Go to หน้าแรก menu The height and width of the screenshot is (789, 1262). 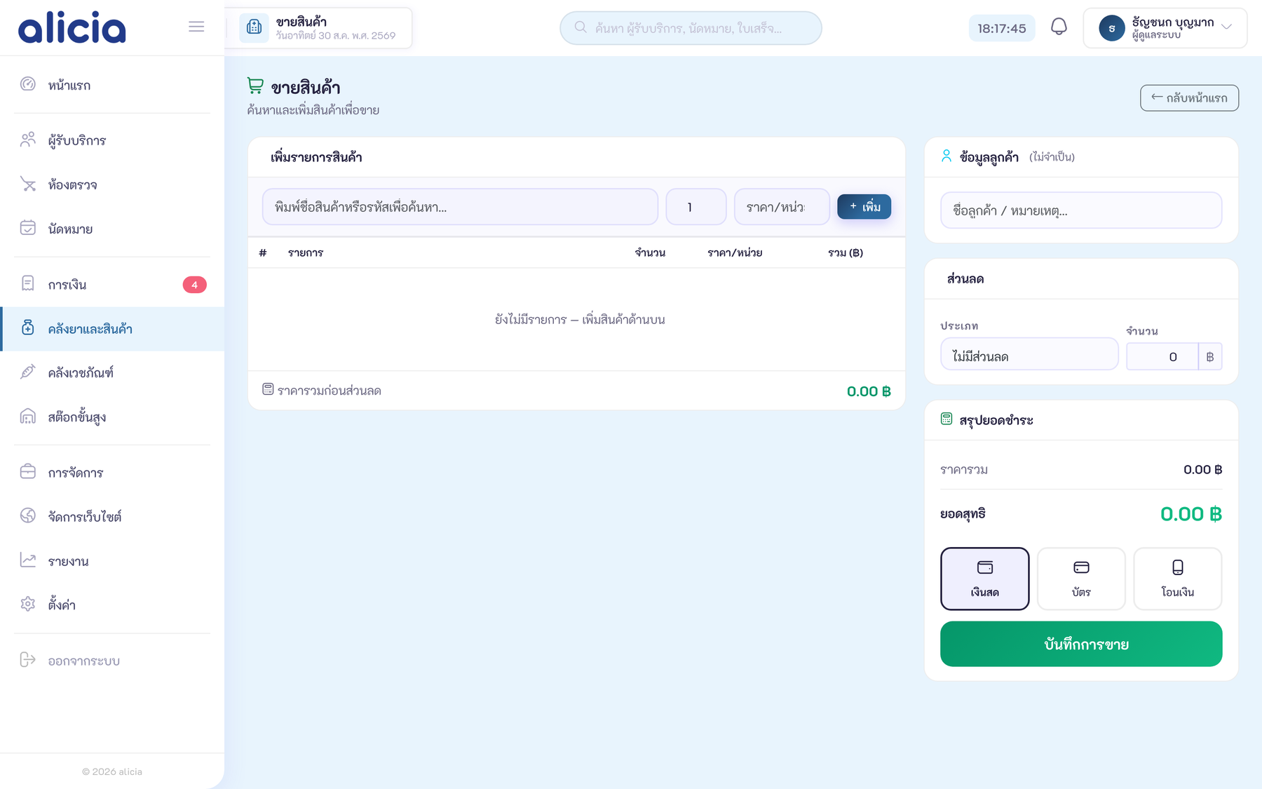pyautogui.click(x=112, y=85)
